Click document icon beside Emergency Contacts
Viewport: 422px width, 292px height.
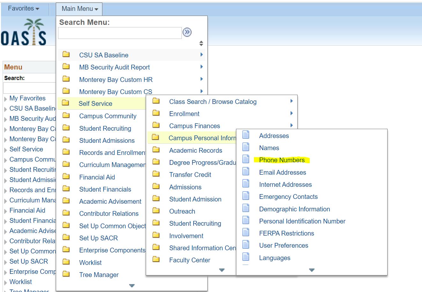[246, 196]
